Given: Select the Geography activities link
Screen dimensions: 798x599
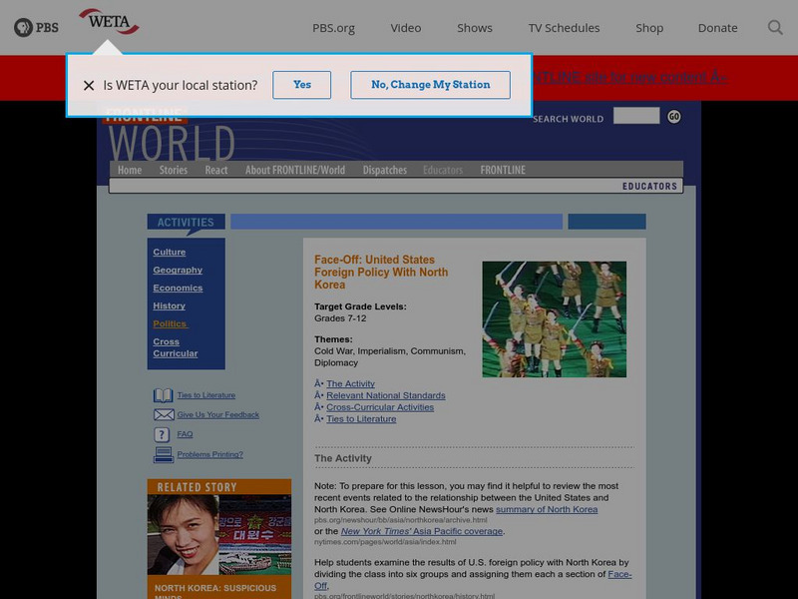Looking at the screenshot, I should [x=178, y=270].
